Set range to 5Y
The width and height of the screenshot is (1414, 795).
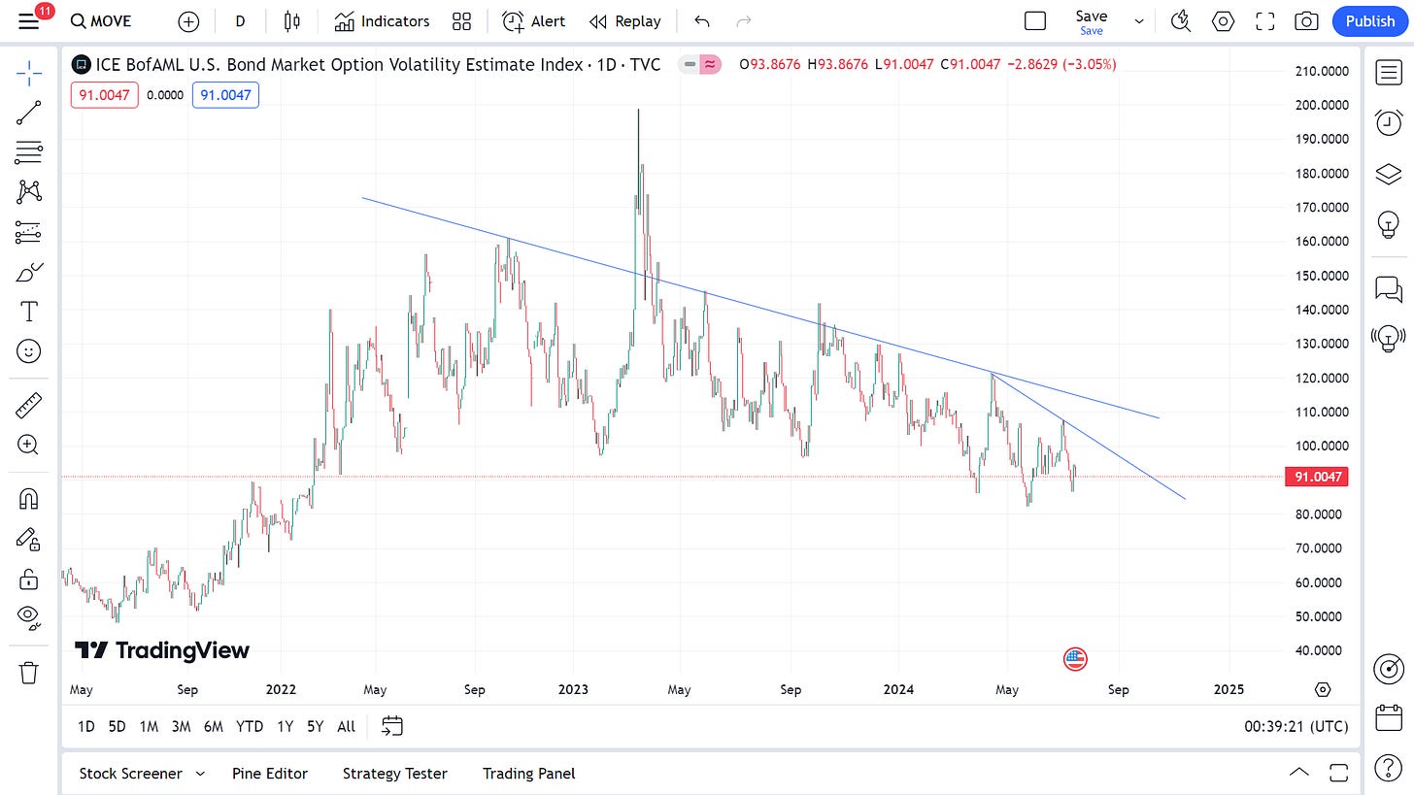(315, 726)
